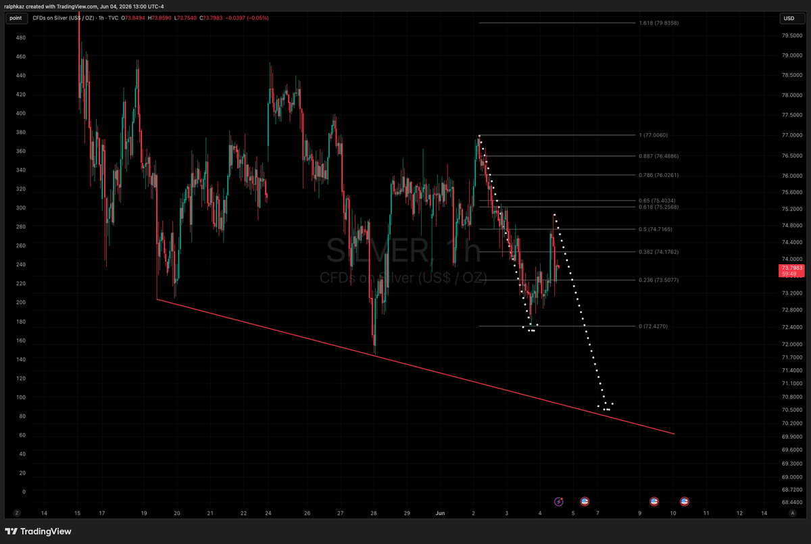Click the 24 date on the time axis
This screenshot has height=544, width=811.
coord(268,514)
